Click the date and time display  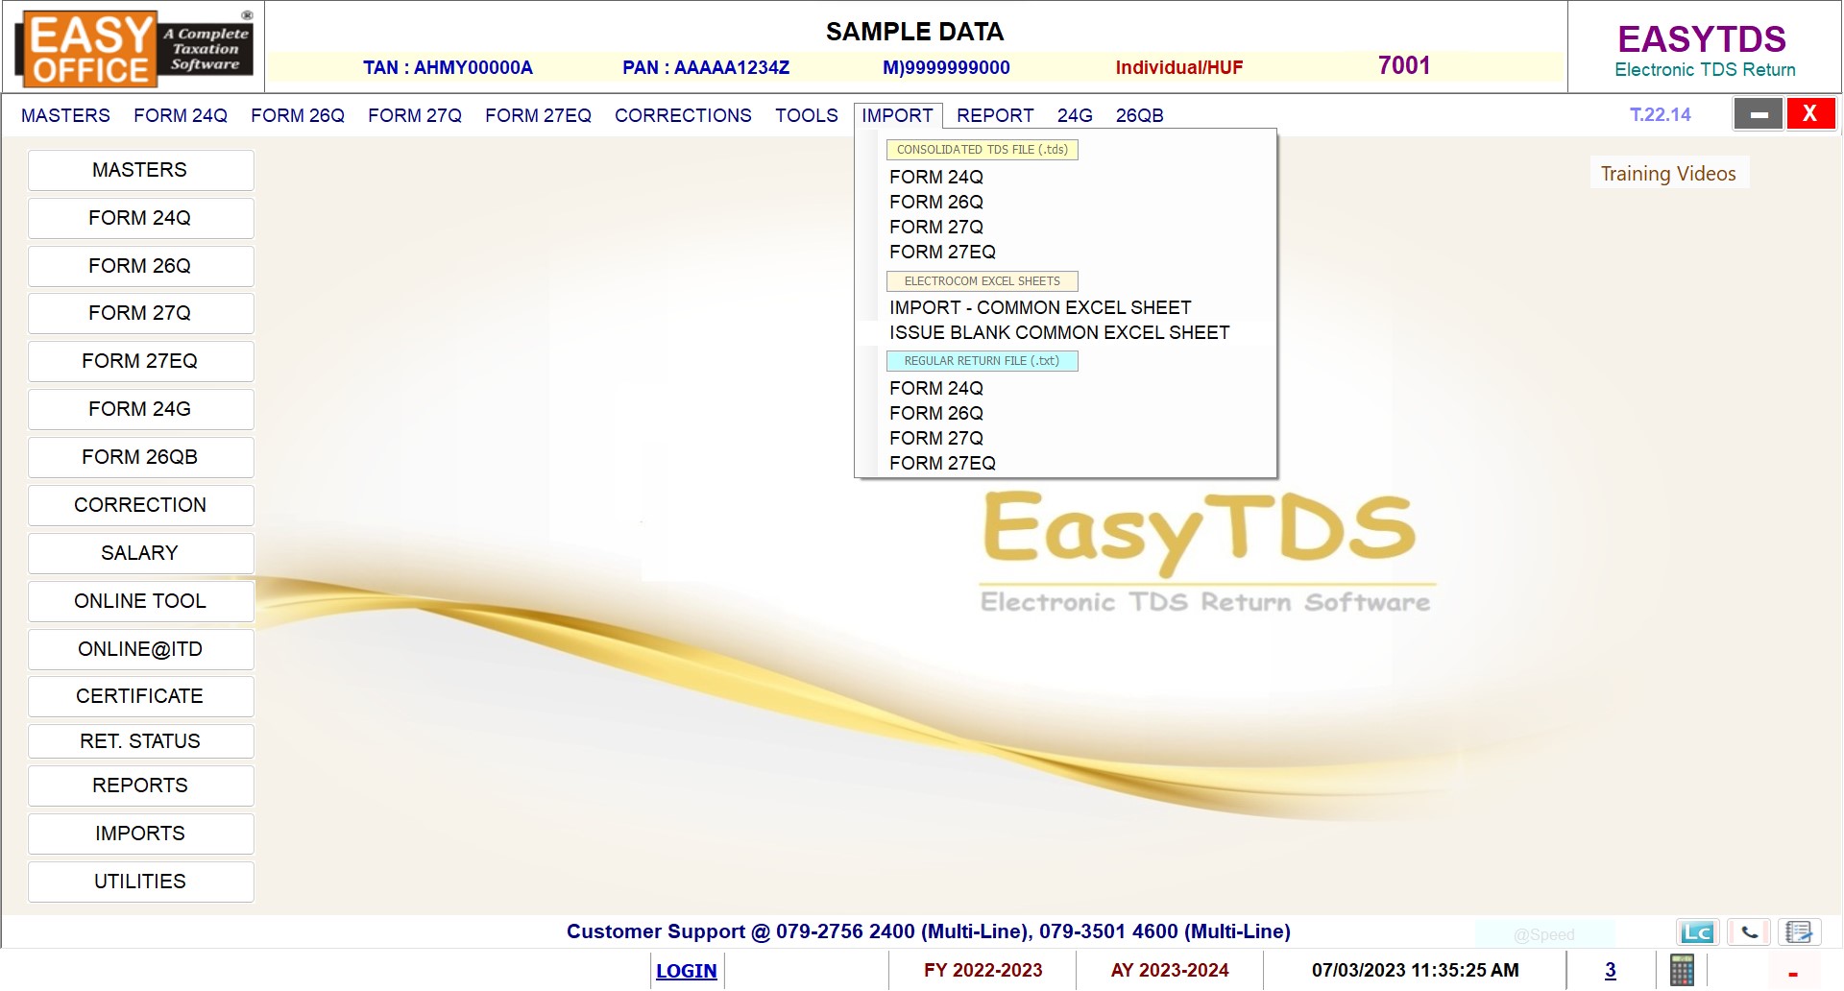pos(1415,970)
